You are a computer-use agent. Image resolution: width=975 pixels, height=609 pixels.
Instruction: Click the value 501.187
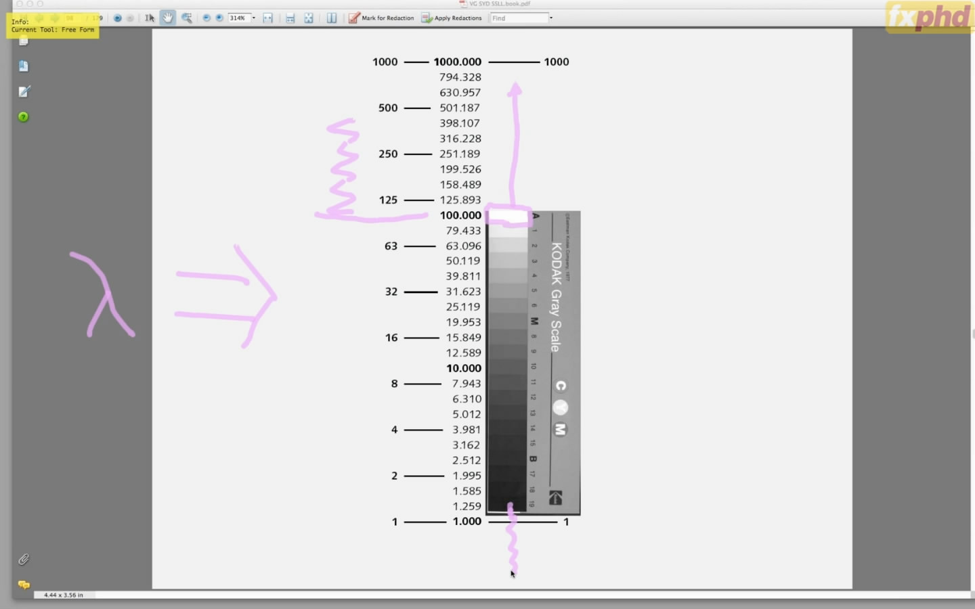(x=460, y=108)
